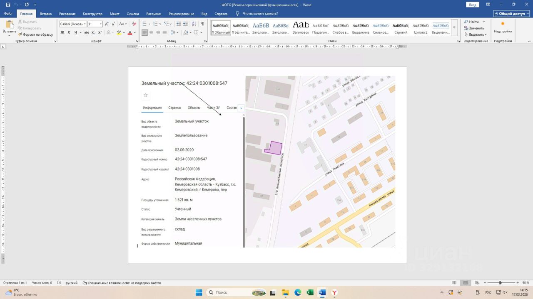Switch to the Рецензирование tab

tap(181, 14)
